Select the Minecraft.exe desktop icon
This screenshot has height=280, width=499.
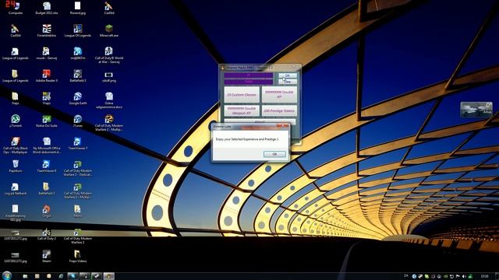point(109,31)
